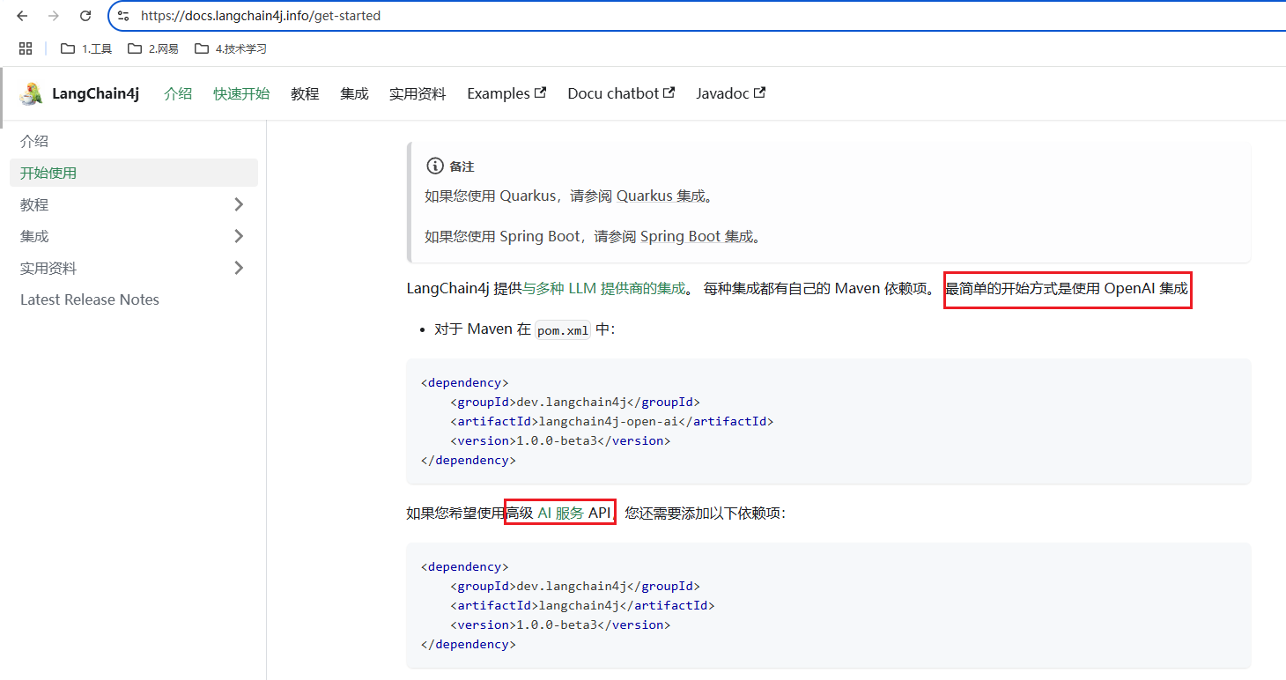Open the 集成 navbar item
The width and height of the screenshot is (1286, 680).
(354, 93)
